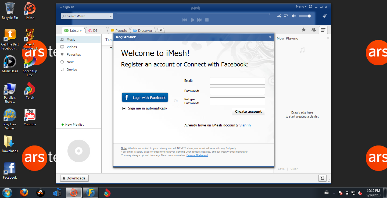Open MusicOasis desktop shortcut
Screen dimensions: 387x198
pos(10,64)
